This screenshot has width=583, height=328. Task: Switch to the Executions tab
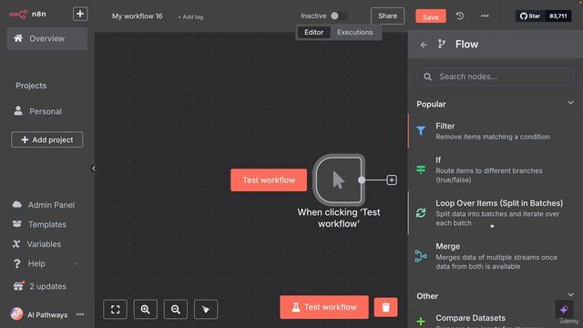tap(354, 33)
